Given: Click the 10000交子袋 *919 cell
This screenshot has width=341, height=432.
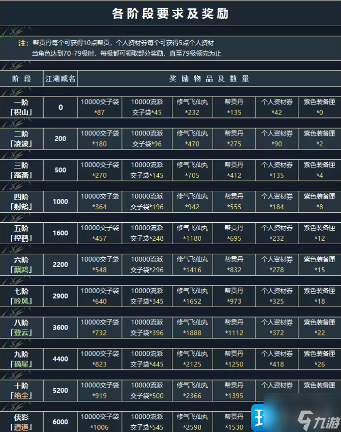Looking at the screenshot, I should pos(100,390).
